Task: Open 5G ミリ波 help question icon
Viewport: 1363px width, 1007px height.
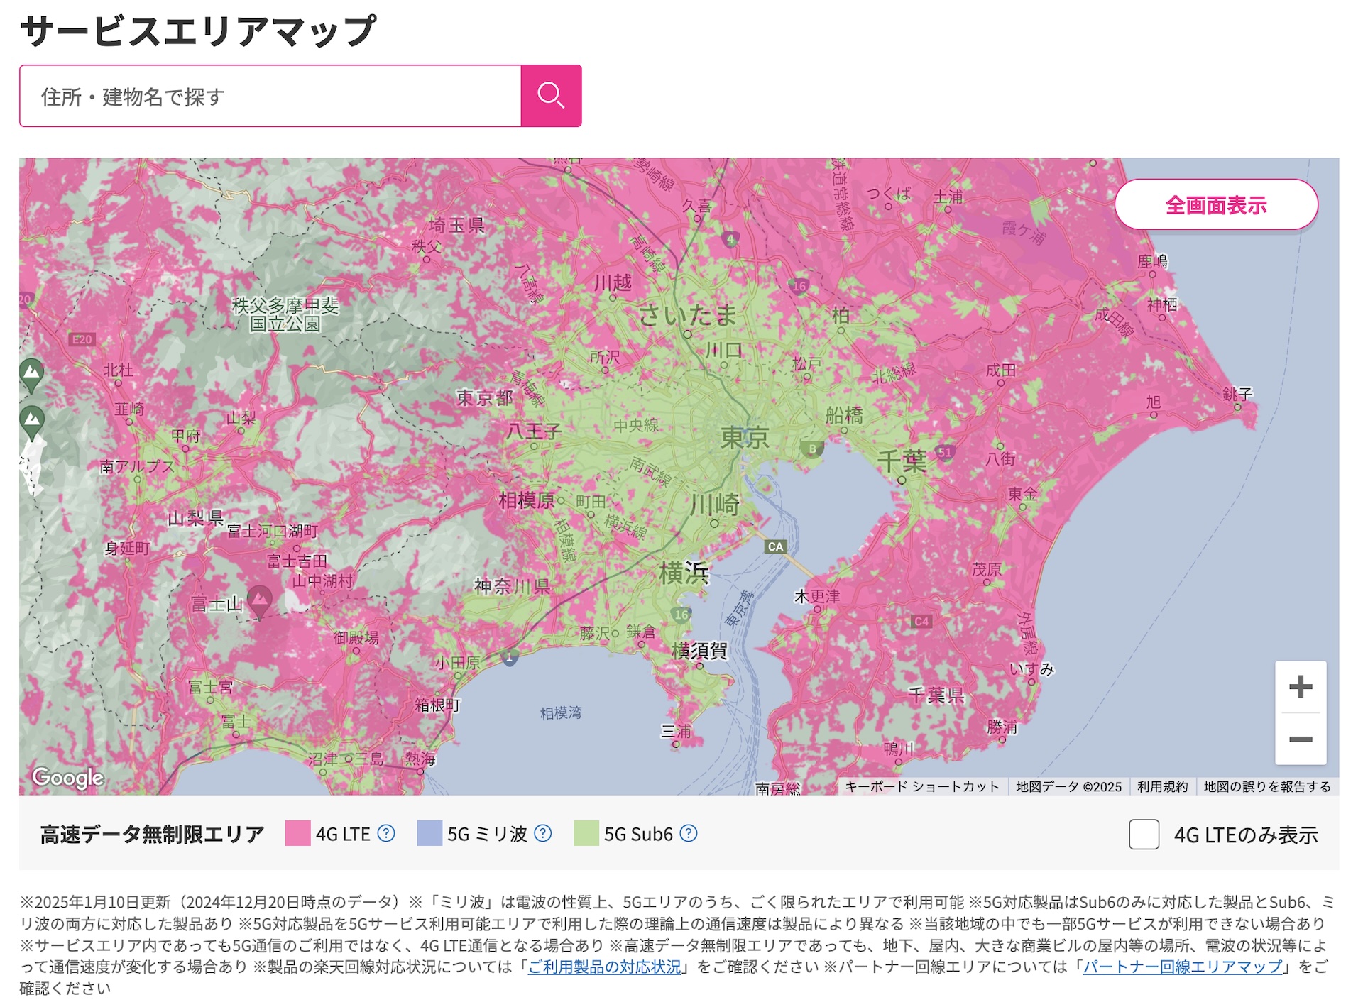Action: [x=542, y=833]
